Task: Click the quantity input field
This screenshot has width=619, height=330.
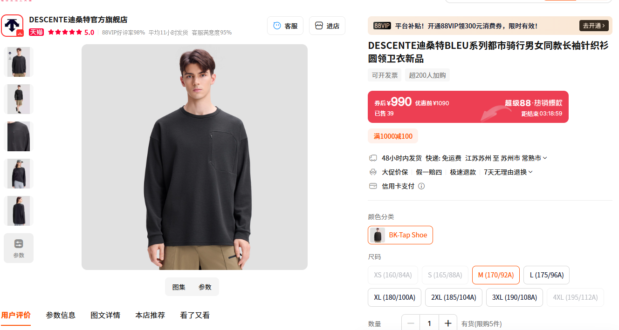Action: [x=429, y=323]
